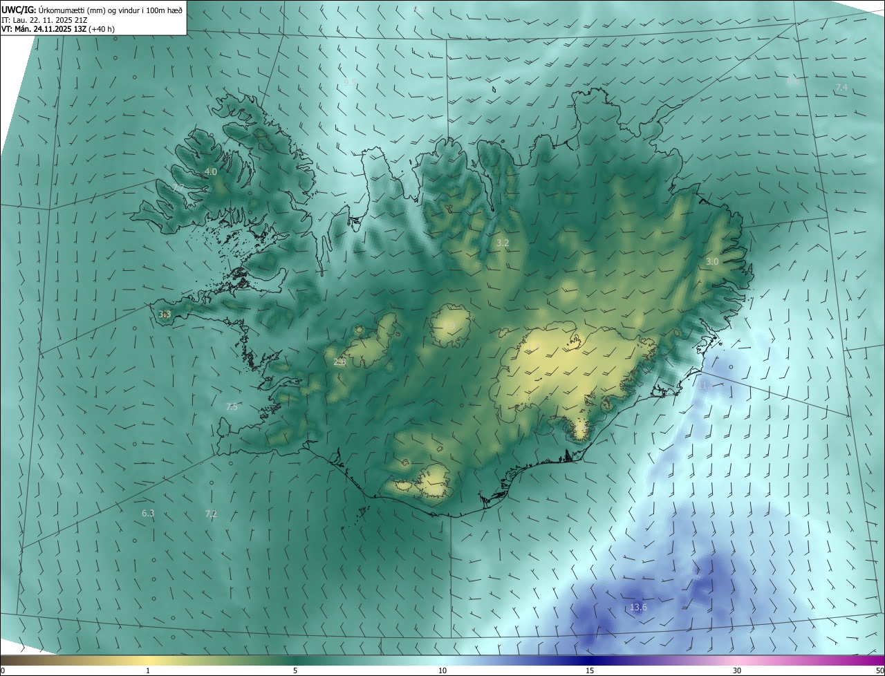Screen dimensions: 885x676
Task: Click the 4.0 value in the Westfjords
Action: coord(211,171)
